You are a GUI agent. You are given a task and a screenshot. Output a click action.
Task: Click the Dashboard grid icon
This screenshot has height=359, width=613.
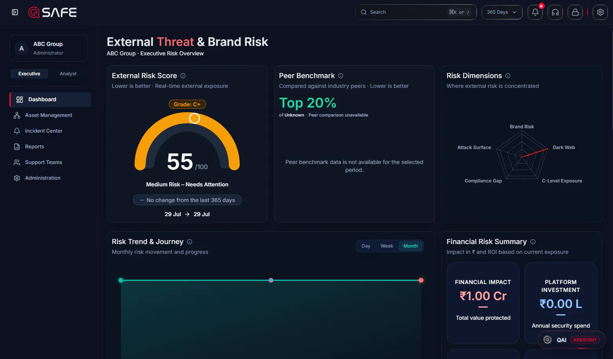point(20,100)
